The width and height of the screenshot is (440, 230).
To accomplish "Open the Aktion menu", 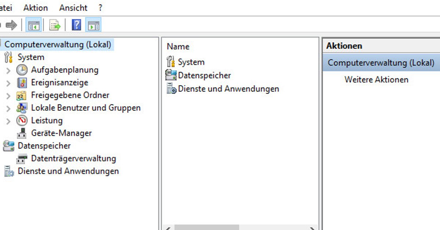I will pyautogui.click(x=35, y=8).
